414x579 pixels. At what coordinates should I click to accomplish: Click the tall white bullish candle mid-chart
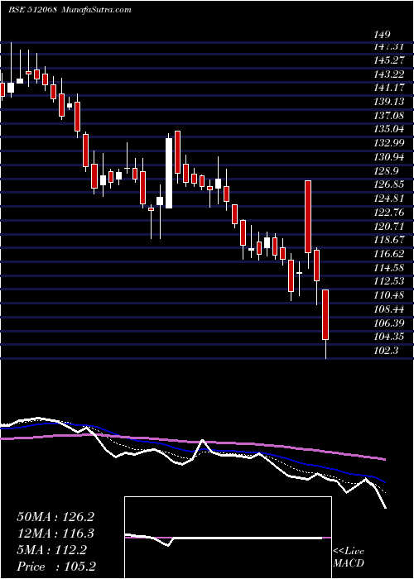coord(169,173)
